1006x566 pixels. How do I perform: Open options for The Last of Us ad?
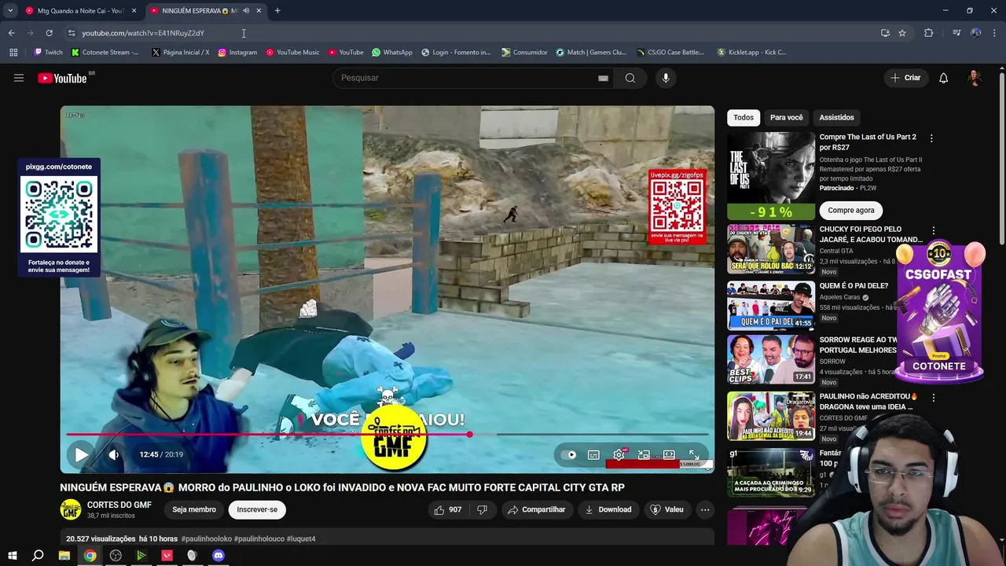click(931, 138)
